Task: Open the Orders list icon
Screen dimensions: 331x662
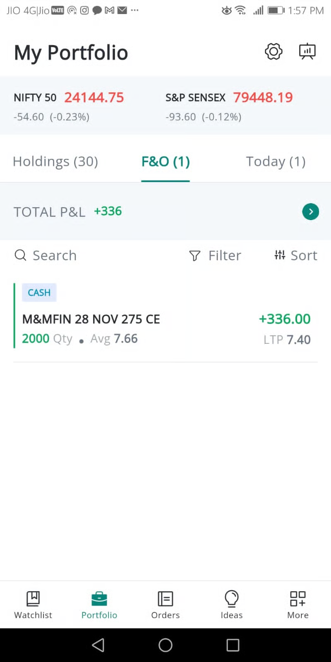Action: [x=165, y=598]
